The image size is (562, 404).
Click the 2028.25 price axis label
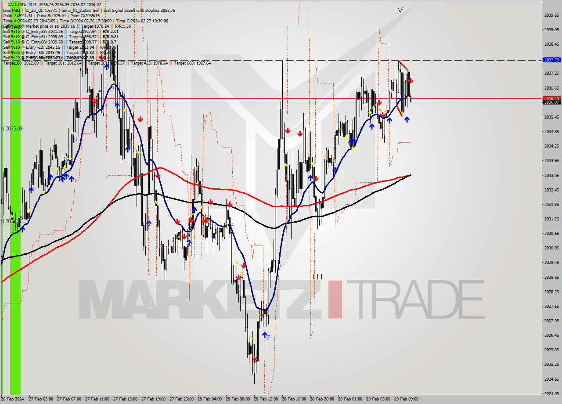coord(551,292)
